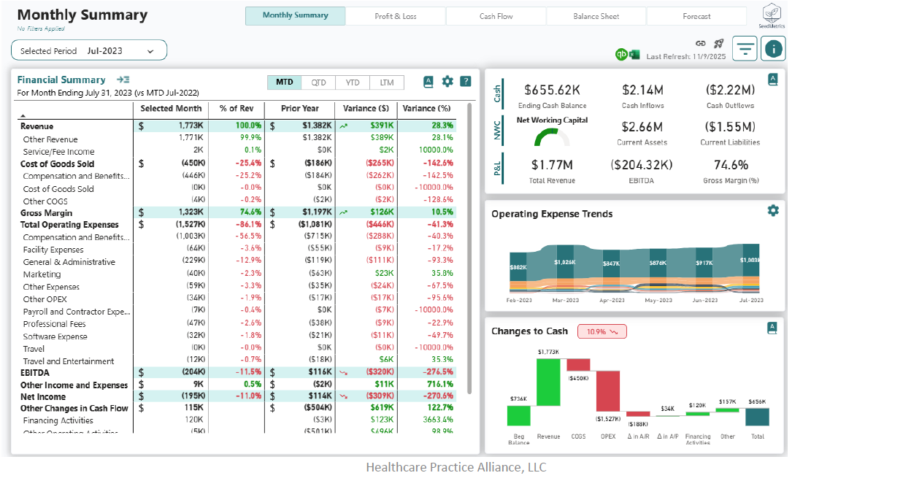Open the gear icon on Operating Expense Trends panel

[772, 209]
